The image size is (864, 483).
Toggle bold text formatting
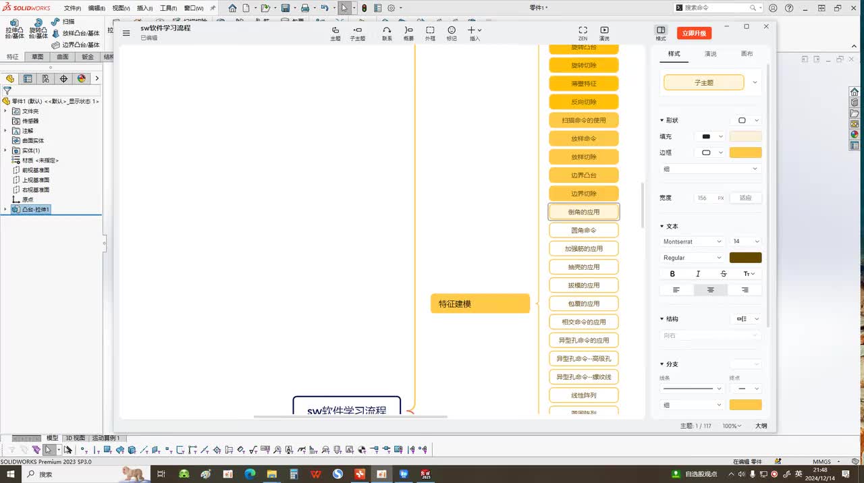[x=672, y=274]
